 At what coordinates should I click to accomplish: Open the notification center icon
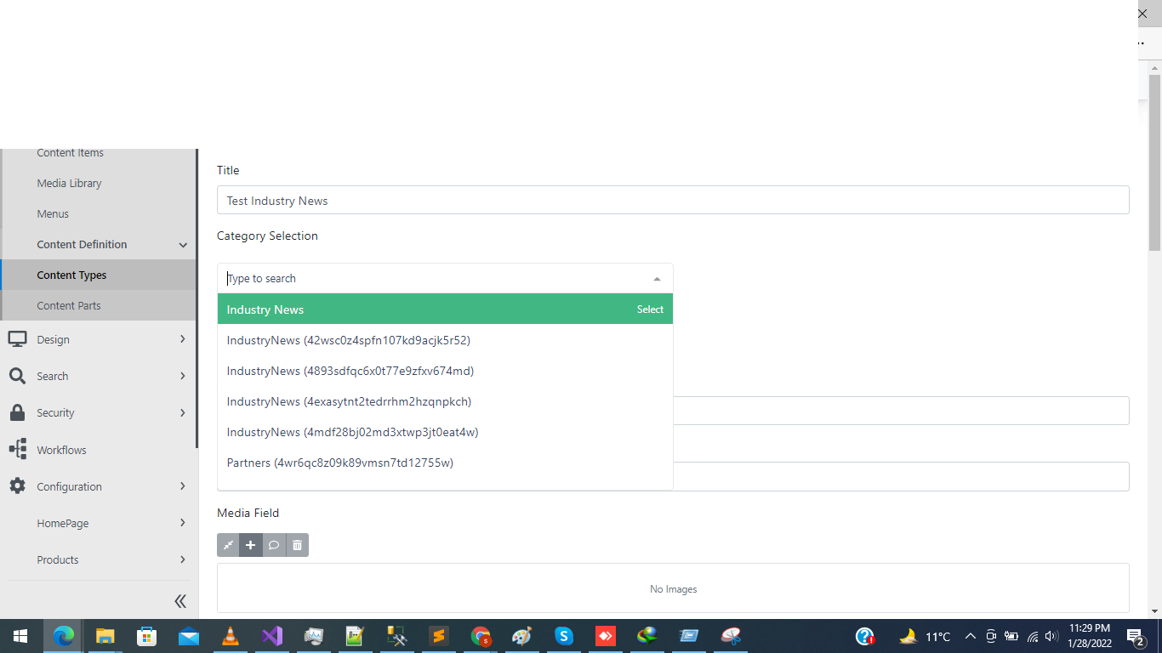1135,636
